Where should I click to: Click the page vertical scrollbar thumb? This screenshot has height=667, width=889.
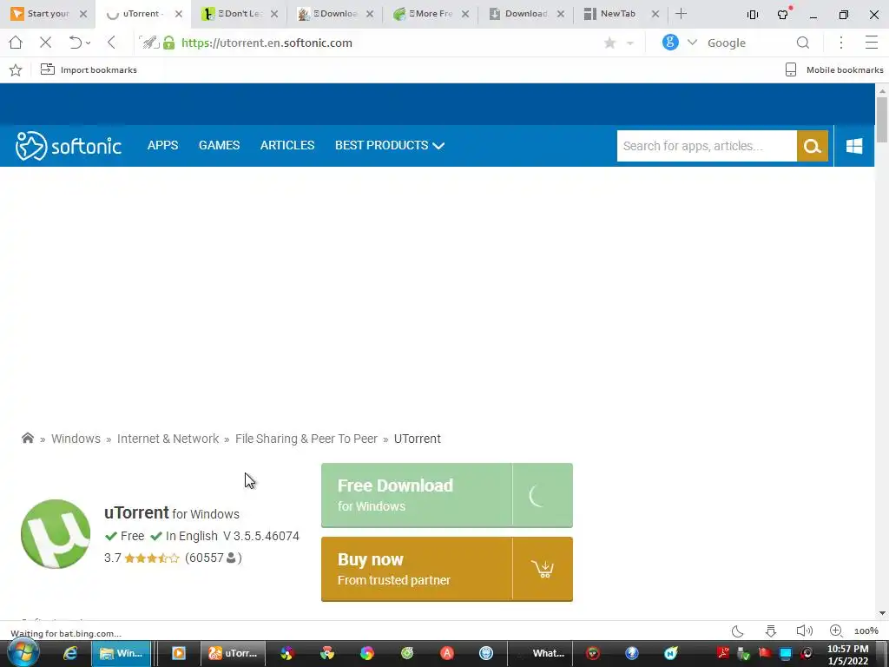click(882, 119)
